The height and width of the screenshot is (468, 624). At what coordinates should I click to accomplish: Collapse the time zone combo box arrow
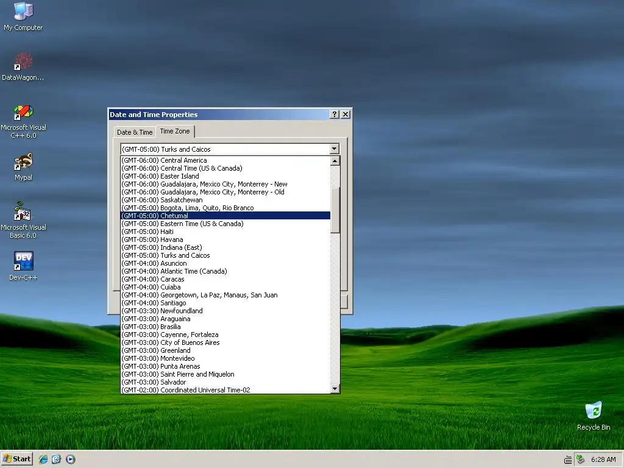(x=335, y=149)
